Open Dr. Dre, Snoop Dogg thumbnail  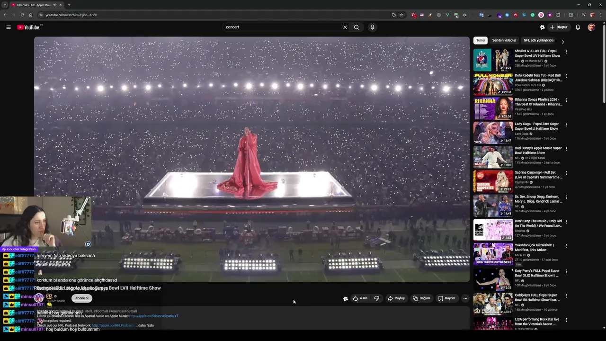click(493, 206)
